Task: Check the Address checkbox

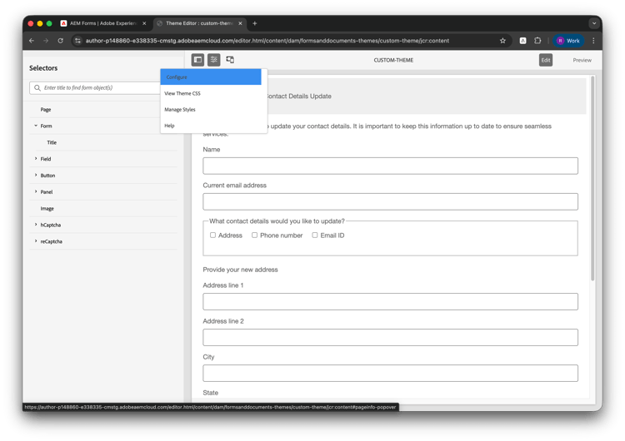Action: 212,235
